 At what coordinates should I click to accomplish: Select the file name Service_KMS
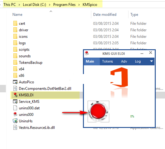pyautogui.click(x=29, y=102)
